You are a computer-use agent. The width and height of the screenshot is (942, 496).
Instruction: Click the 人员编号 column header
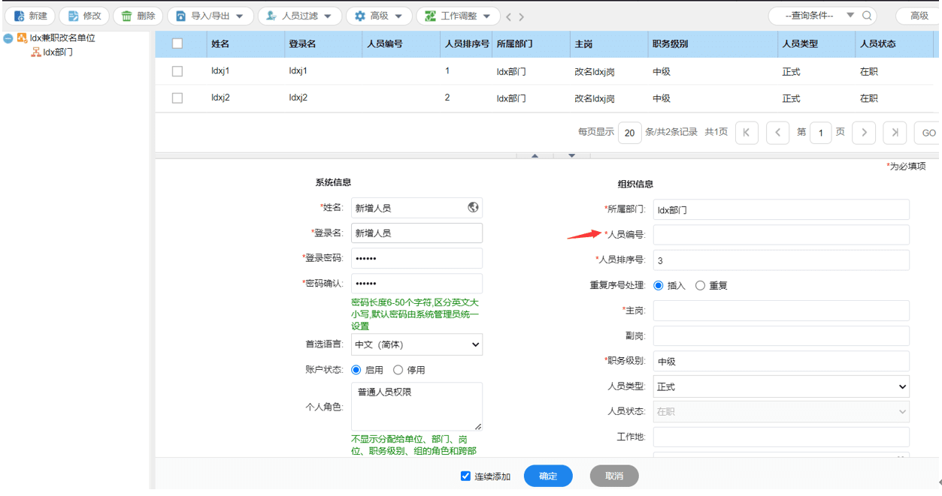point(385,44)
